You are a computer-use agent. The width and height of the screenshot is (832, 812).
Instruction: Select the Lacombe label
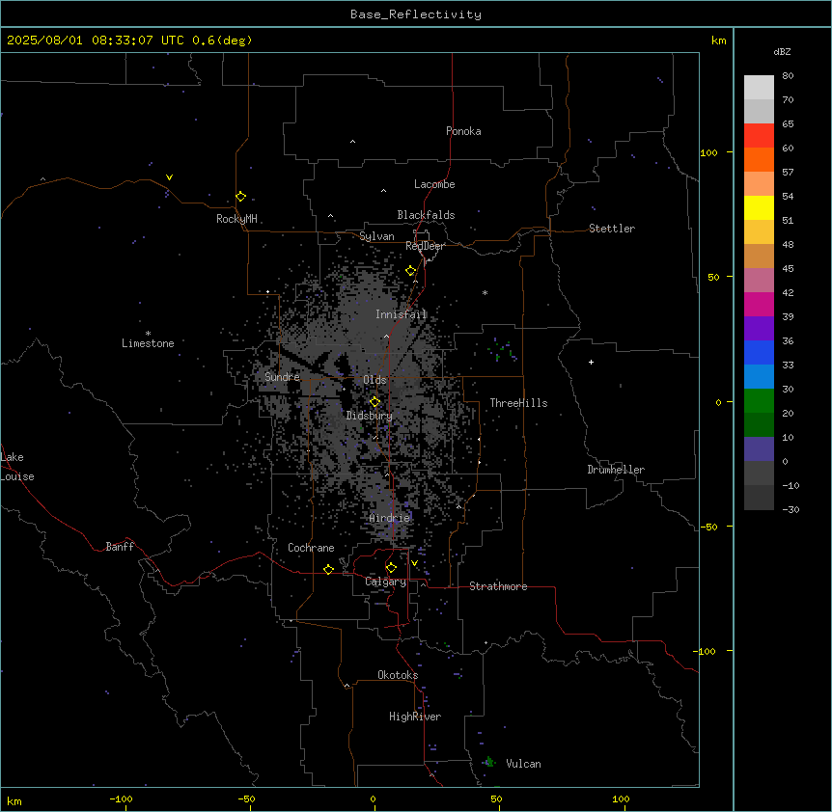pyautogui.click(x=434, y=184)
